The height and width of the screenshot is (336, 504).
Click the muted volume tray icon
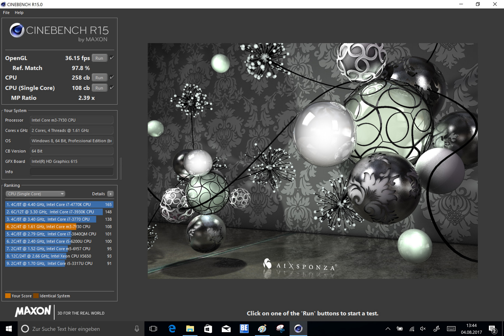423,329
